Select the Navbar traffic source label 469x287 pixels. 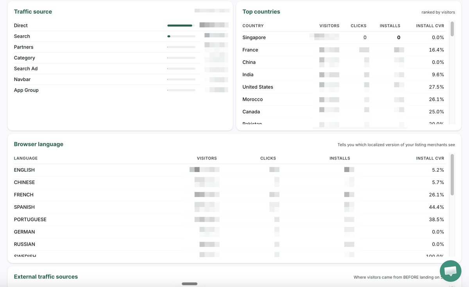point(22,79)
